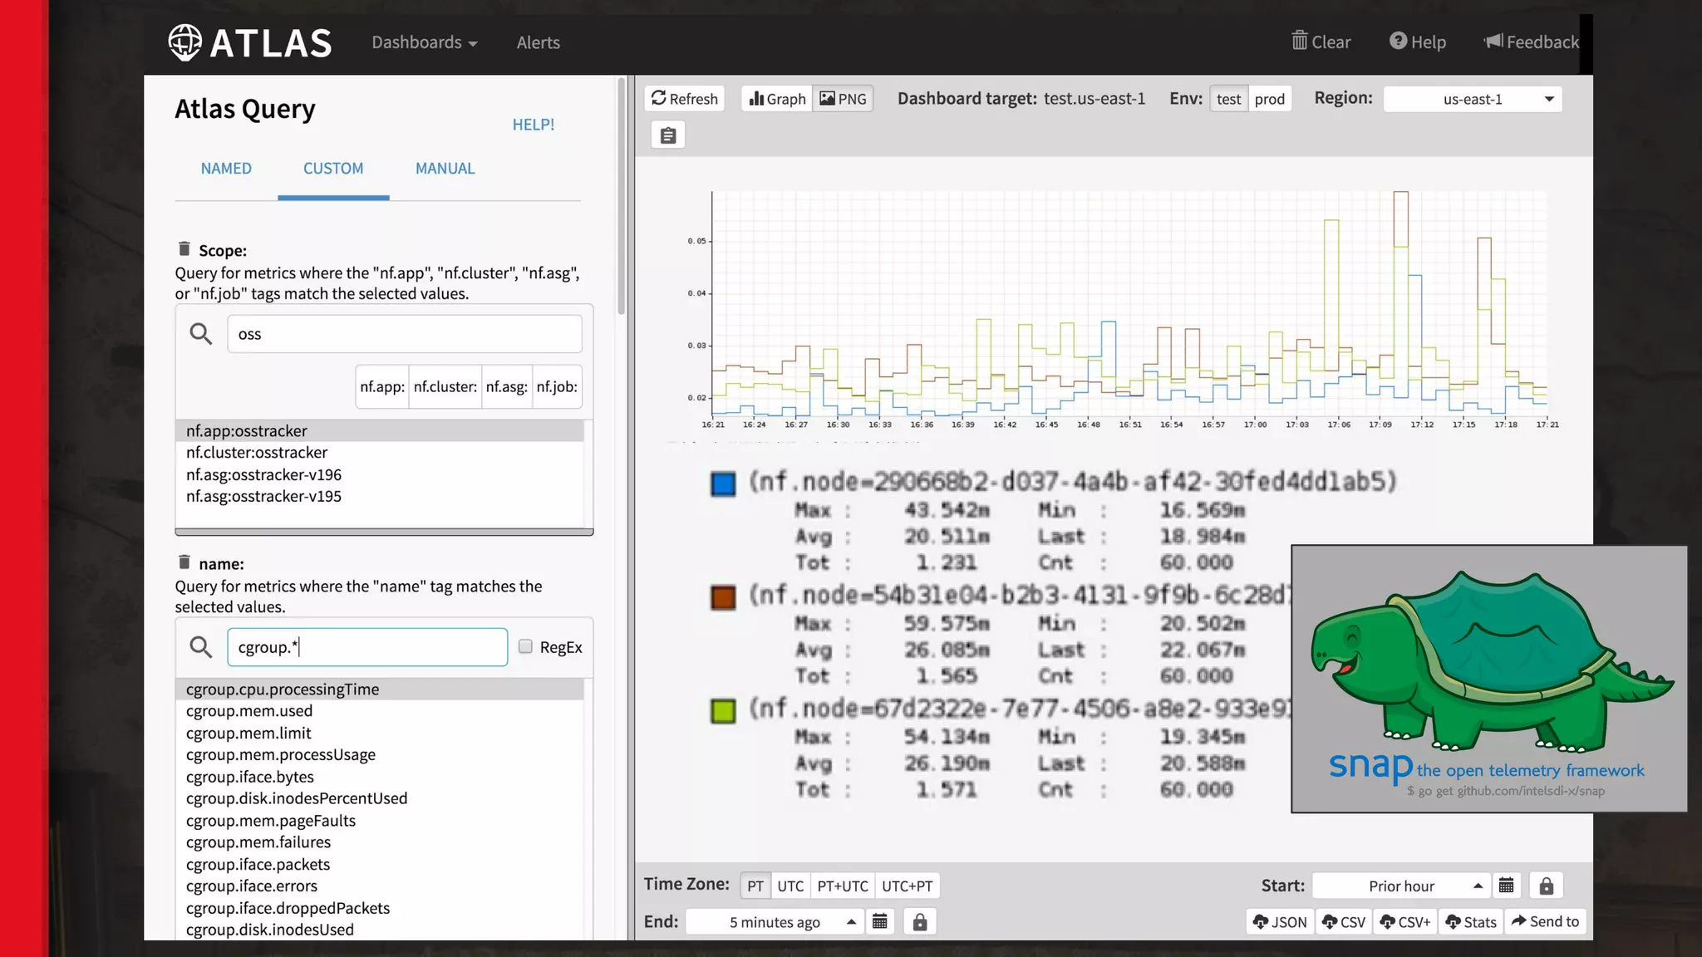Click the clipboard icon below Refresh

[x=668, y=135]
